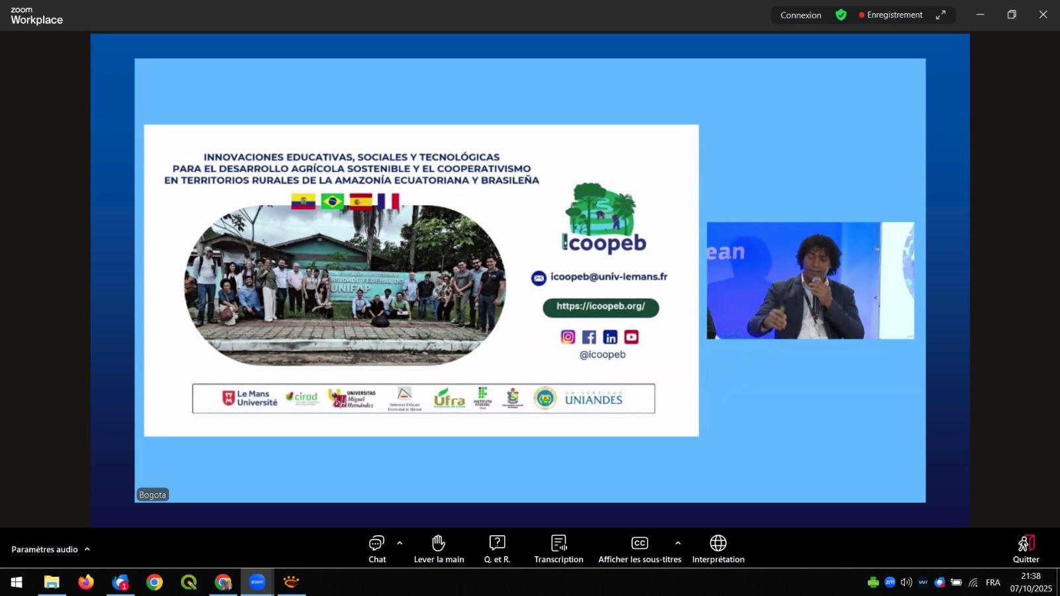Open File Explorer from the taskbar

52,582
